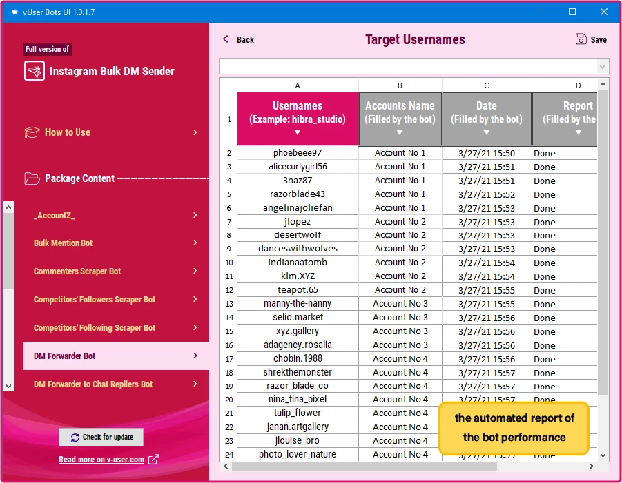Open the dropdown above the spreadsheet
Viewport: 622px width, 483px height.
[602, 67]
